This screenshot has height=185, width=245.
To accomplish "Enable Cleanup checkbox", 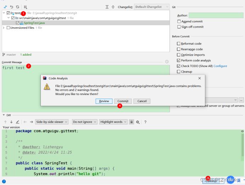I will click(x=179, y=72).
